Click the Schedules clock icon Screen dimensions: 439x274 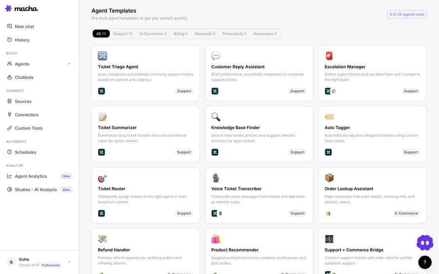tap(10, 152)
